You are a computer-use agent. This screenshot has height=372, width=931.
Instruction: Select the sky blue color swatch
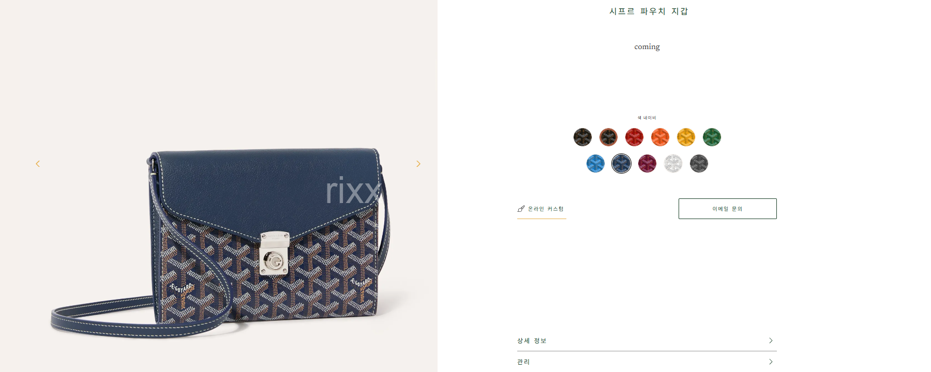point(595,164)
